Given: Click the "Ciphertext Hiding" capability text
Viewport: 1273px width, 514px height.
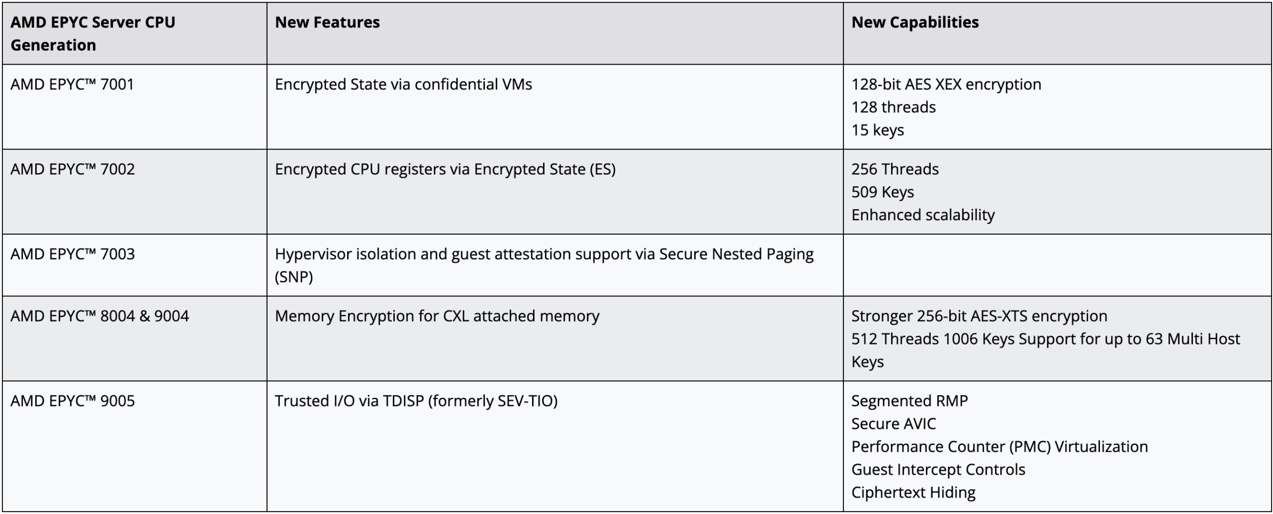Looking at the screenshot, I should click(913, 493).
